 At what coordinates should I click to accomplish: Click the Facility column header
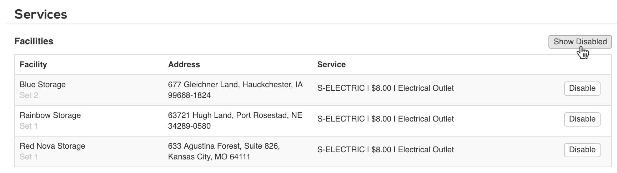(33, 65)
